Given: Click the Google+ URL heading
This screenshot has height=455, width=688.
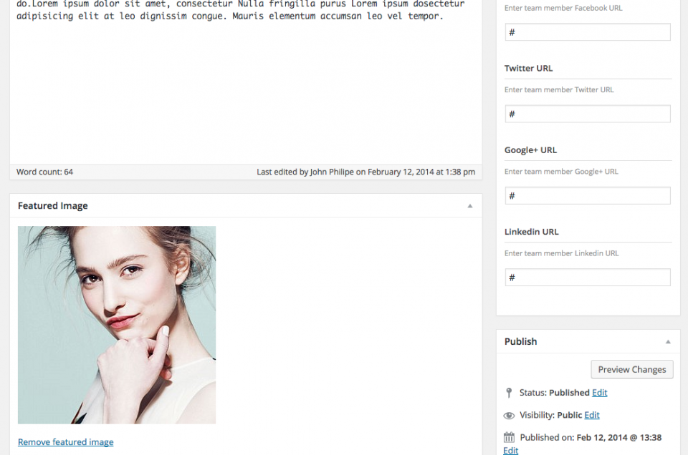Looking at the screenshot, I should (x=530, y=150).
